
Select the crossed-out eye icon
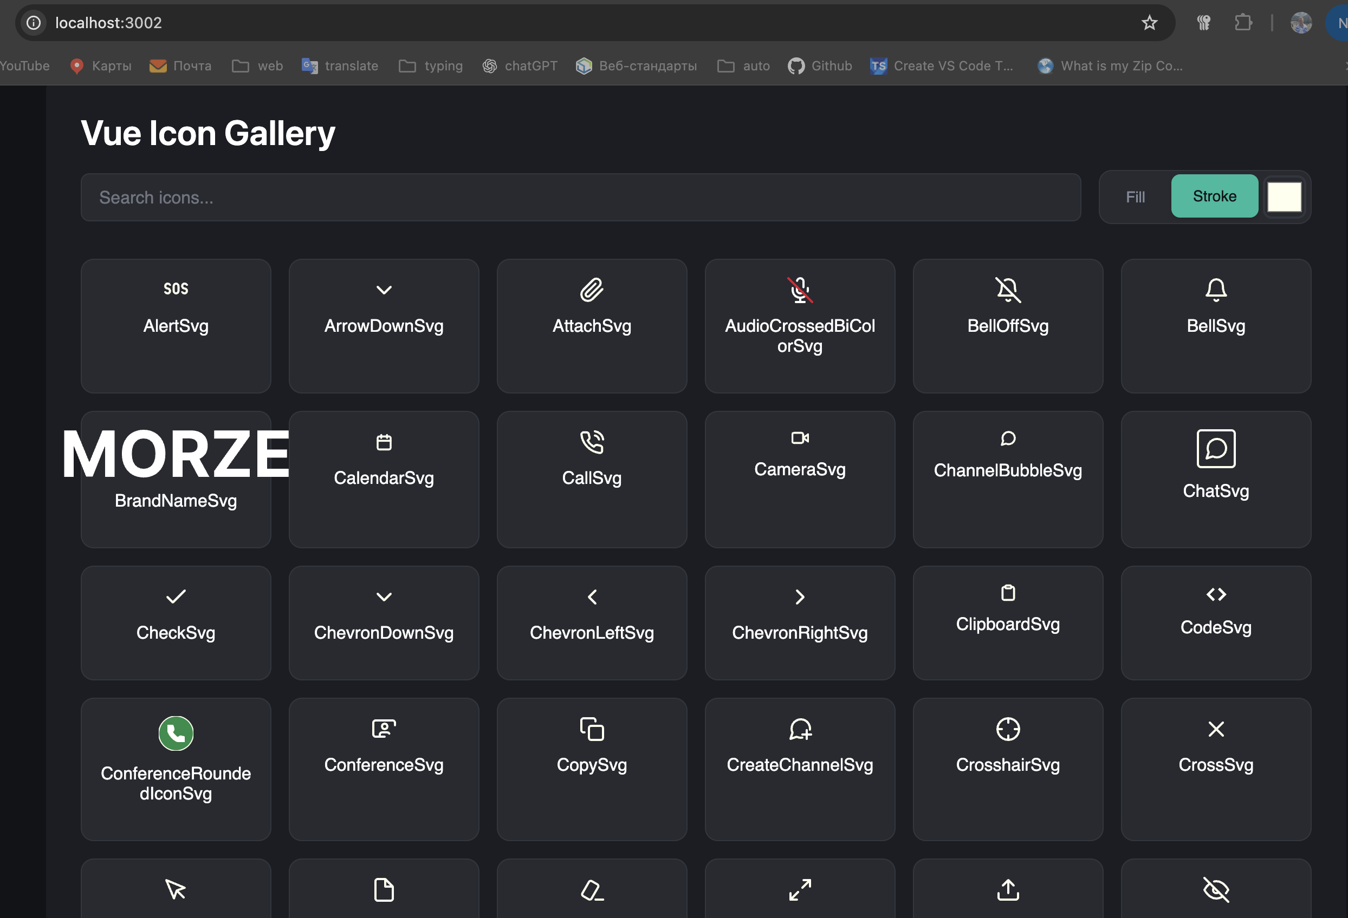[x=1216, y=890]
